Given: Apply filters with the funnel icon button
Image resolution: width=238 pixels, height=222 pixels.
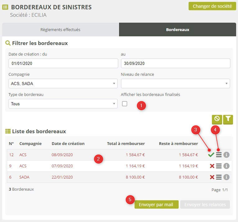Looking at the screenshot, I should tap(228, 119).
